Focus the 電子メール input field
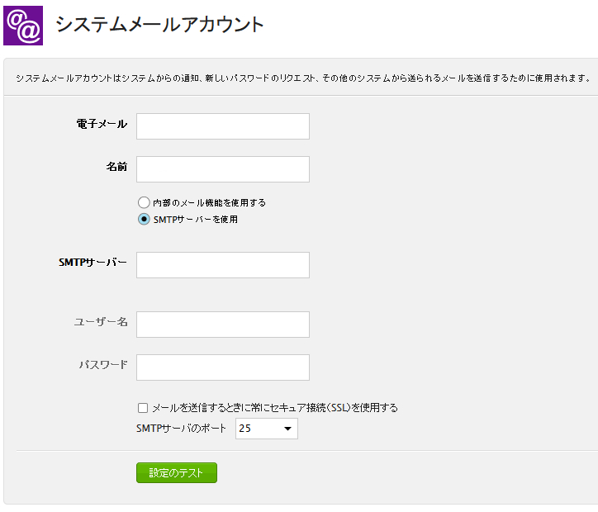The width and height of the screenshot is (598, 512). click(223, 126)
